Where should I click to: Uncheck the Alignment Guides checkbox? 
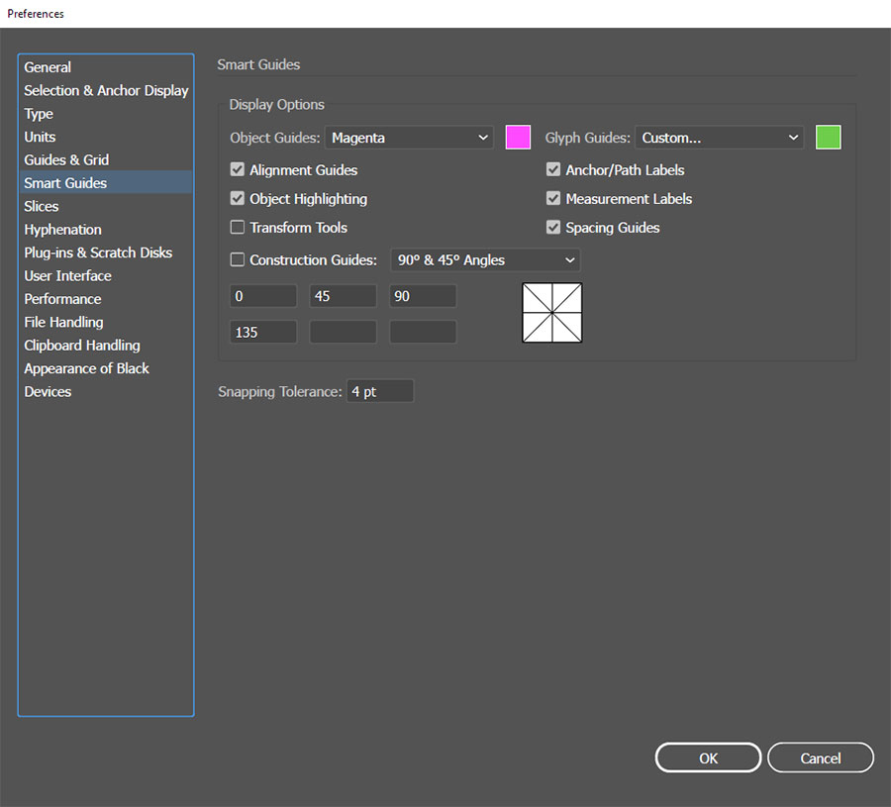click(x=238, y=170)
